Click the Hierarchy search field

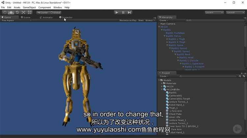pyautogui.click(x=214, y=20)
